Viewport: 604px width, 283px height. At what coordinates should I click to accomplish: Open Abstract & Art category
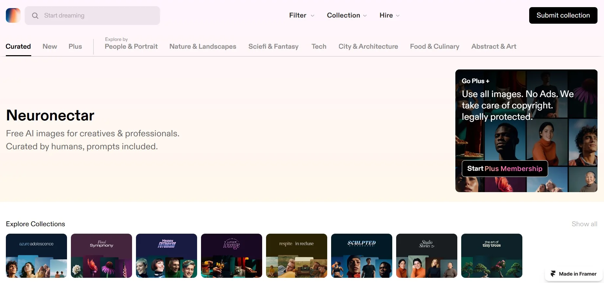(x=494, y=46)
